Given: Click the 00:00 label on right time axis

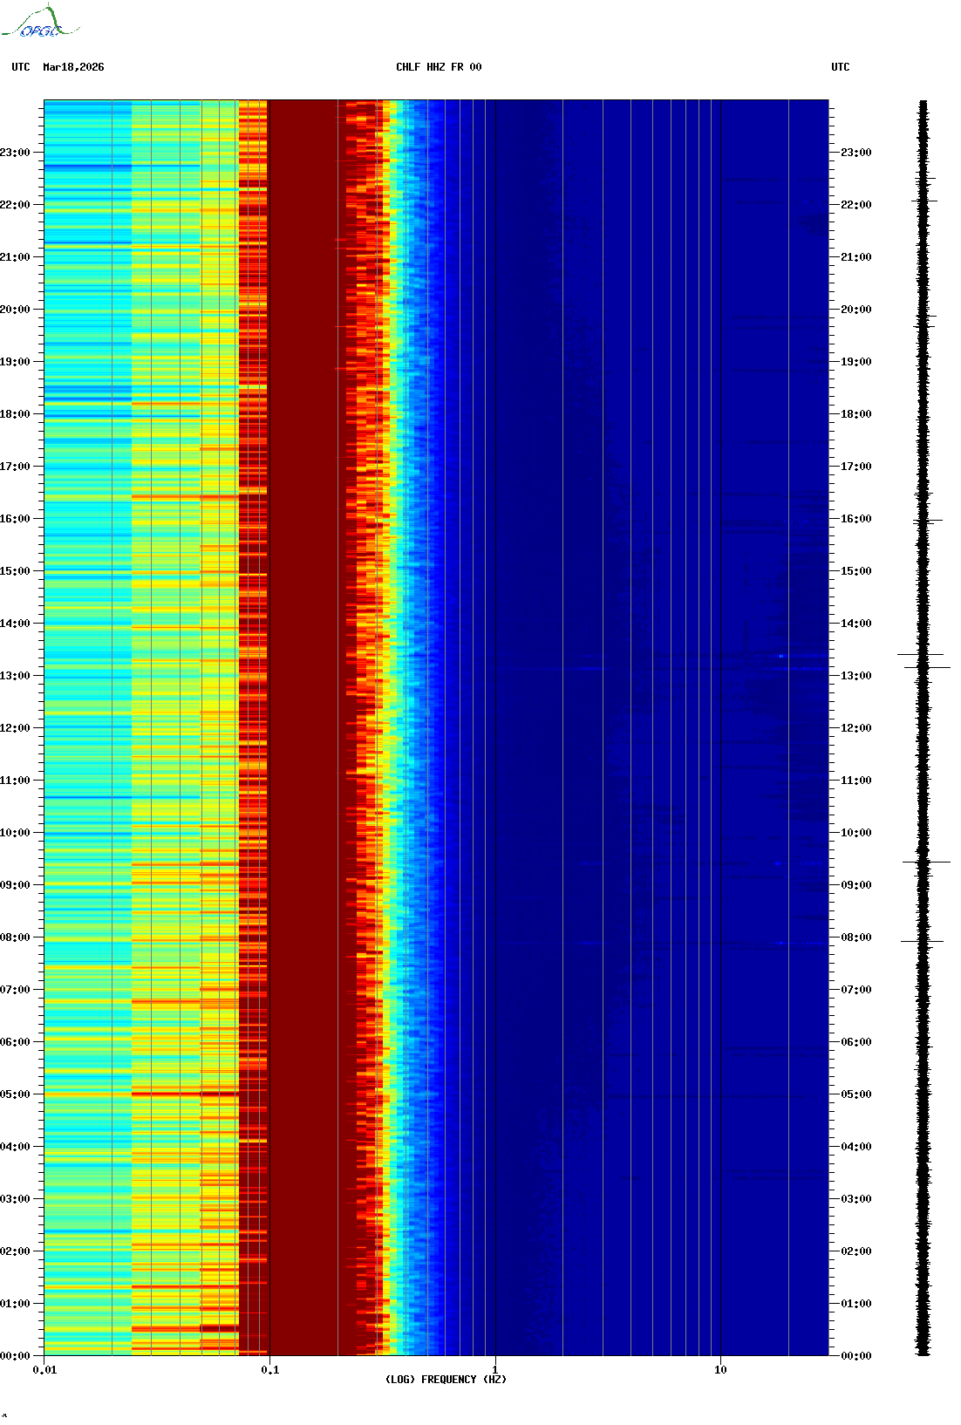Looking at the screenshot, I should pos(855,1356).
